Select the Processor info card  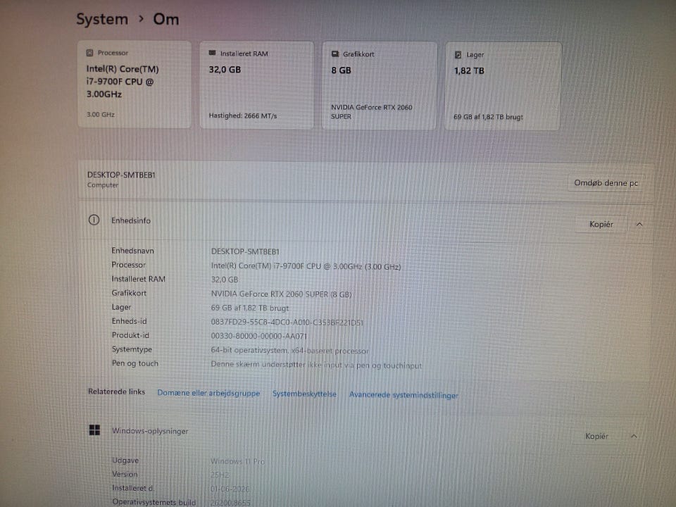pos(134,84)
